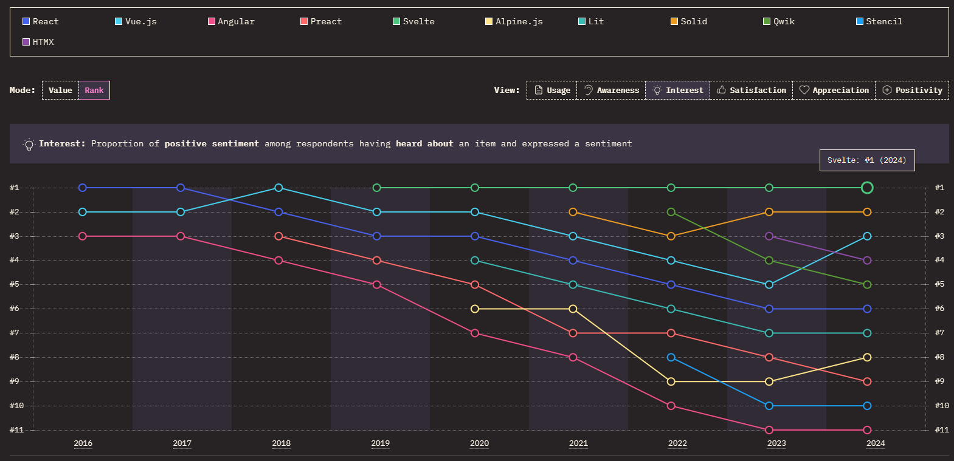Click the 2016 year label
The height and width of the screenshot is (461, 954).
pos(83,443)
